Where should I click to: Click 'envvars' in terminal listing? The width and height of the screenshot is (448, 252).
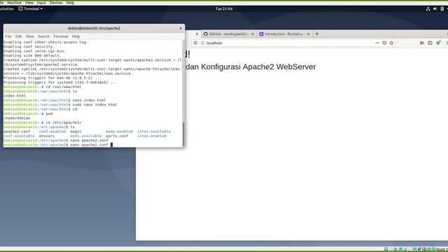coord(47,136)
